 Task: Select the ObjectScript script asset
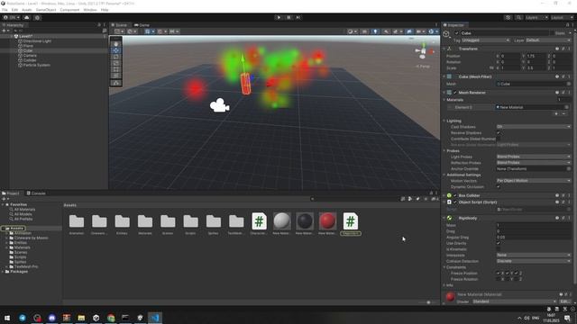pos(351,223)
